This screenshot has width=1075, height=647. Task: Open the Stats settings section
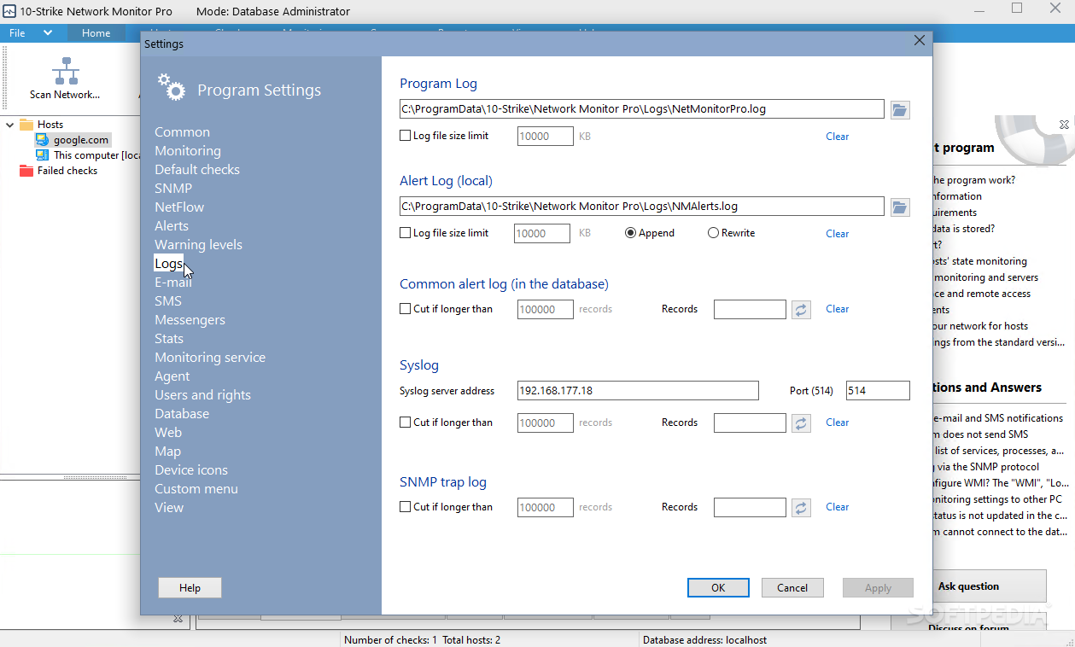click(169, 339)
